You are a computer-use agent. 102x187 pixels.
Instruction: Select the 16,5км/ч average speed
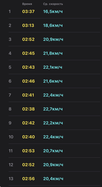coord(53,11)
